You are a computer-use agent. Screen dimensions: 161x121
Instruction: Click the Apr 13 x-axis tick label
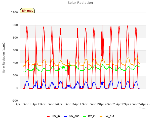pyautogui.click(x=45, y=104)
